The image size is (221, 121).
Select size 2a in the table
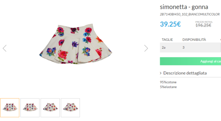point(164,47)
